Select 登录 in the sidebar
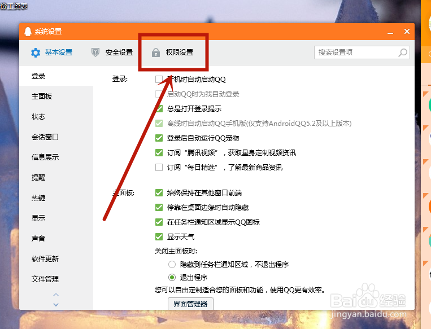The image size is (431, 329). pos(56,76)
